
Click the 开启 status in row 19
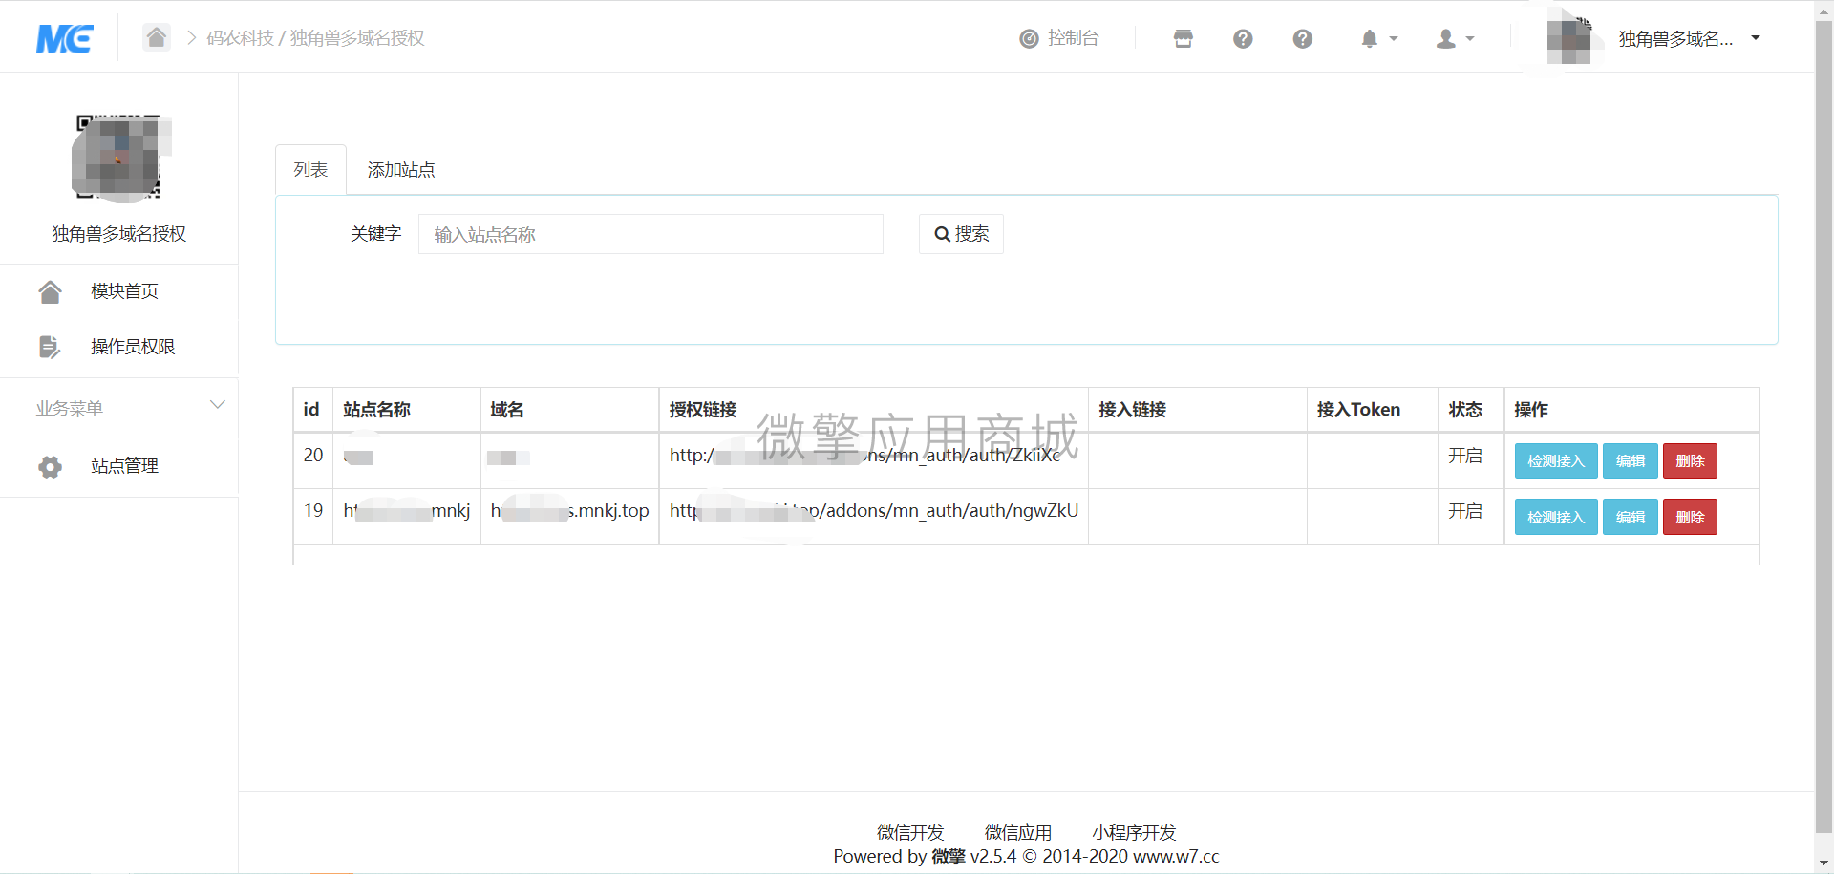(1465, 511)
